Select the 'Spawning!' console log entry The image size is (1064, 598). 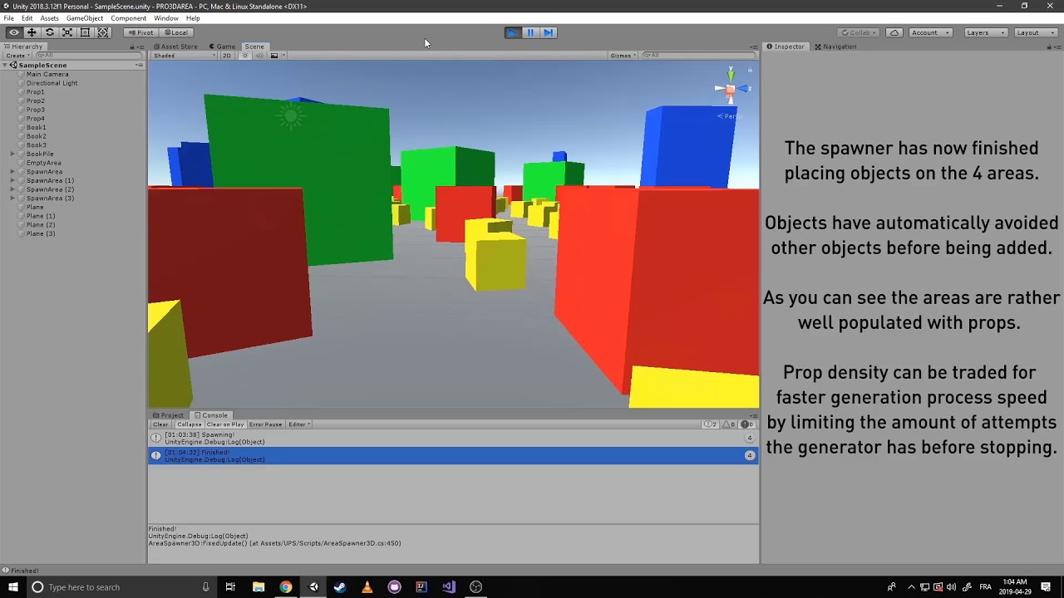453,438
